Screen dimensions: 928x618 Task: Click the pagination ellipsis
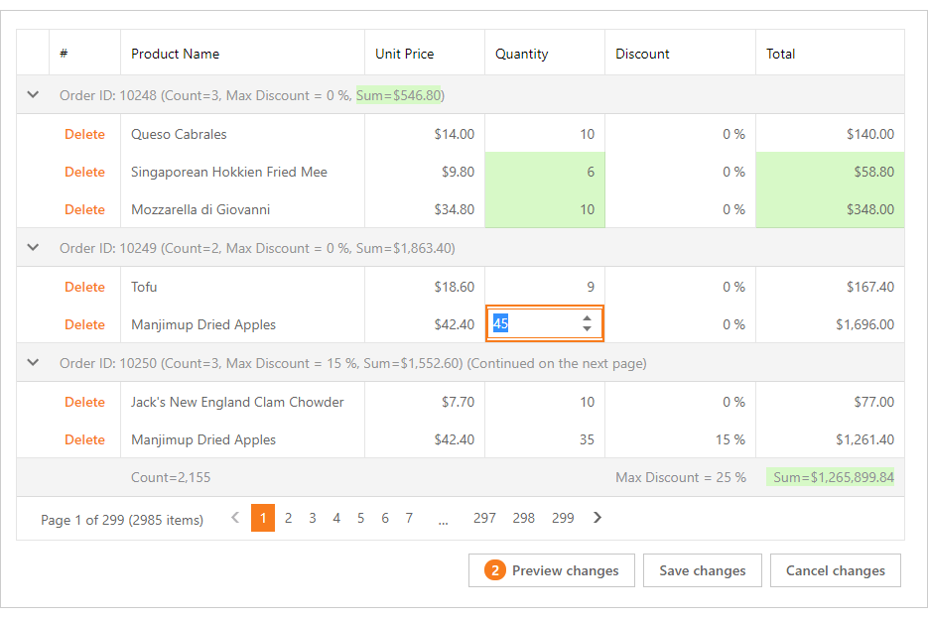pos(443,517)
